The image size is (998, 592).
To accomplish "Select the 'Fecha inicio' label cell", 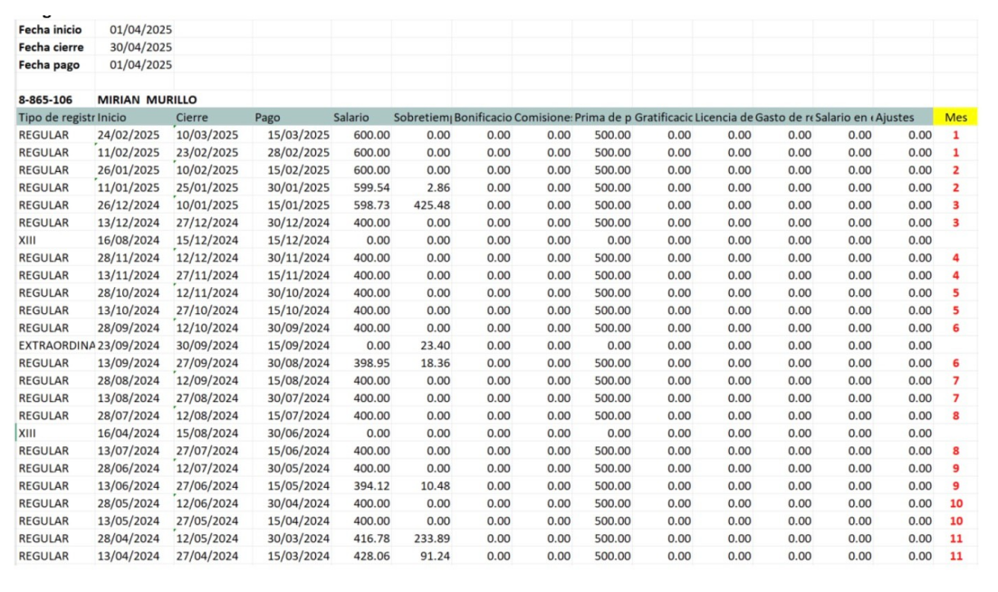I will [51, 30].
